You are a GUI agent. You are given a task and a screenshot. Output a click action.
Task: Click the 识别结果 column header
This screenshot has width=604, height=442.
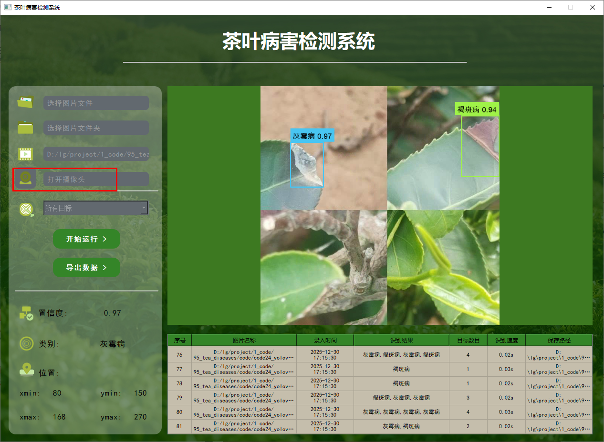pos(401,340)
